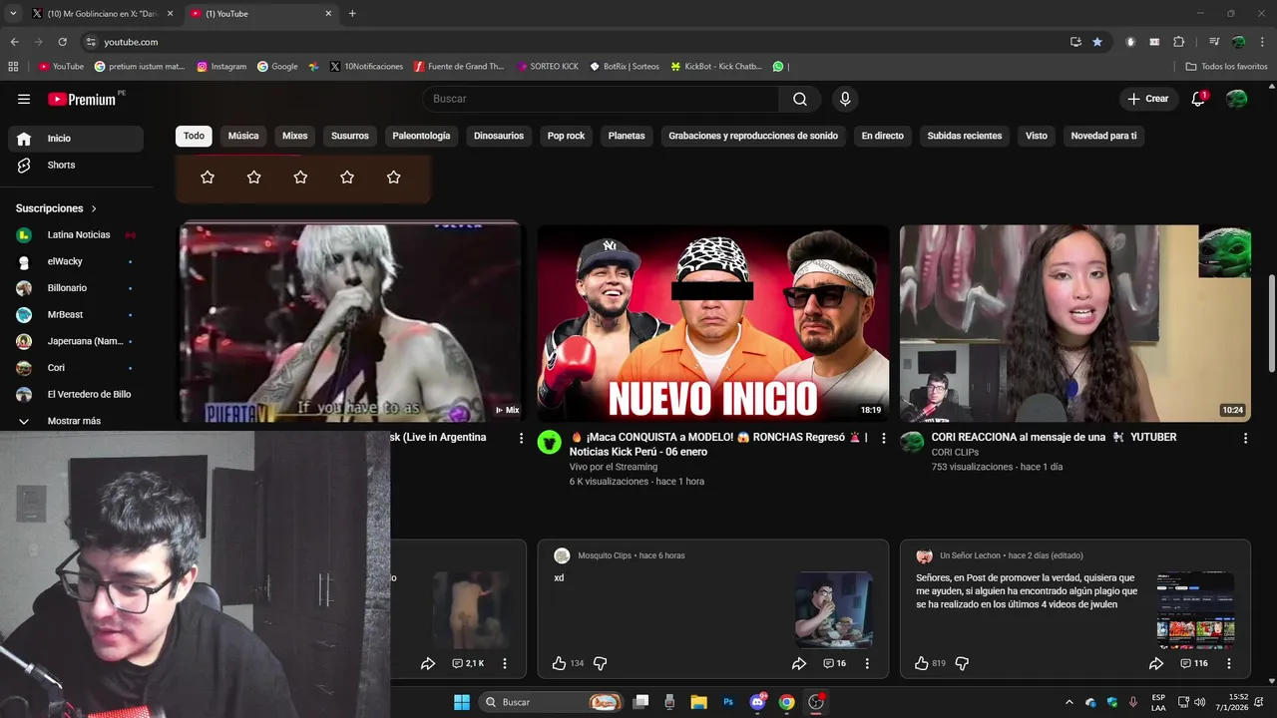1277x718 pixels.
Task: Rate with the fifth star
Action: [393, 177]
